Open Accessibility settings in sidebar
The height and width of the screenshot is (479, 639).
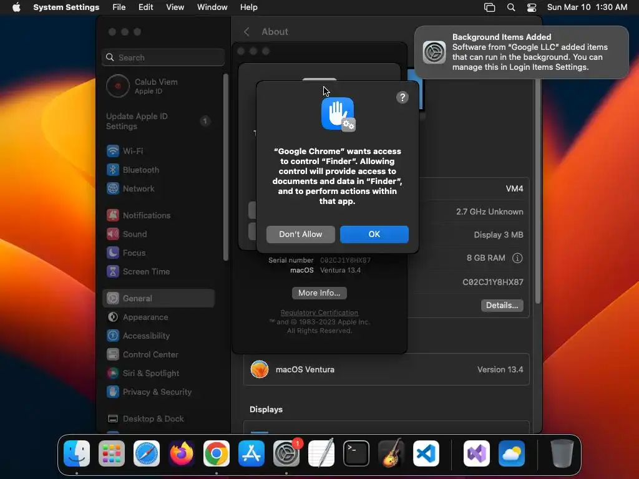tap(159, 336)
